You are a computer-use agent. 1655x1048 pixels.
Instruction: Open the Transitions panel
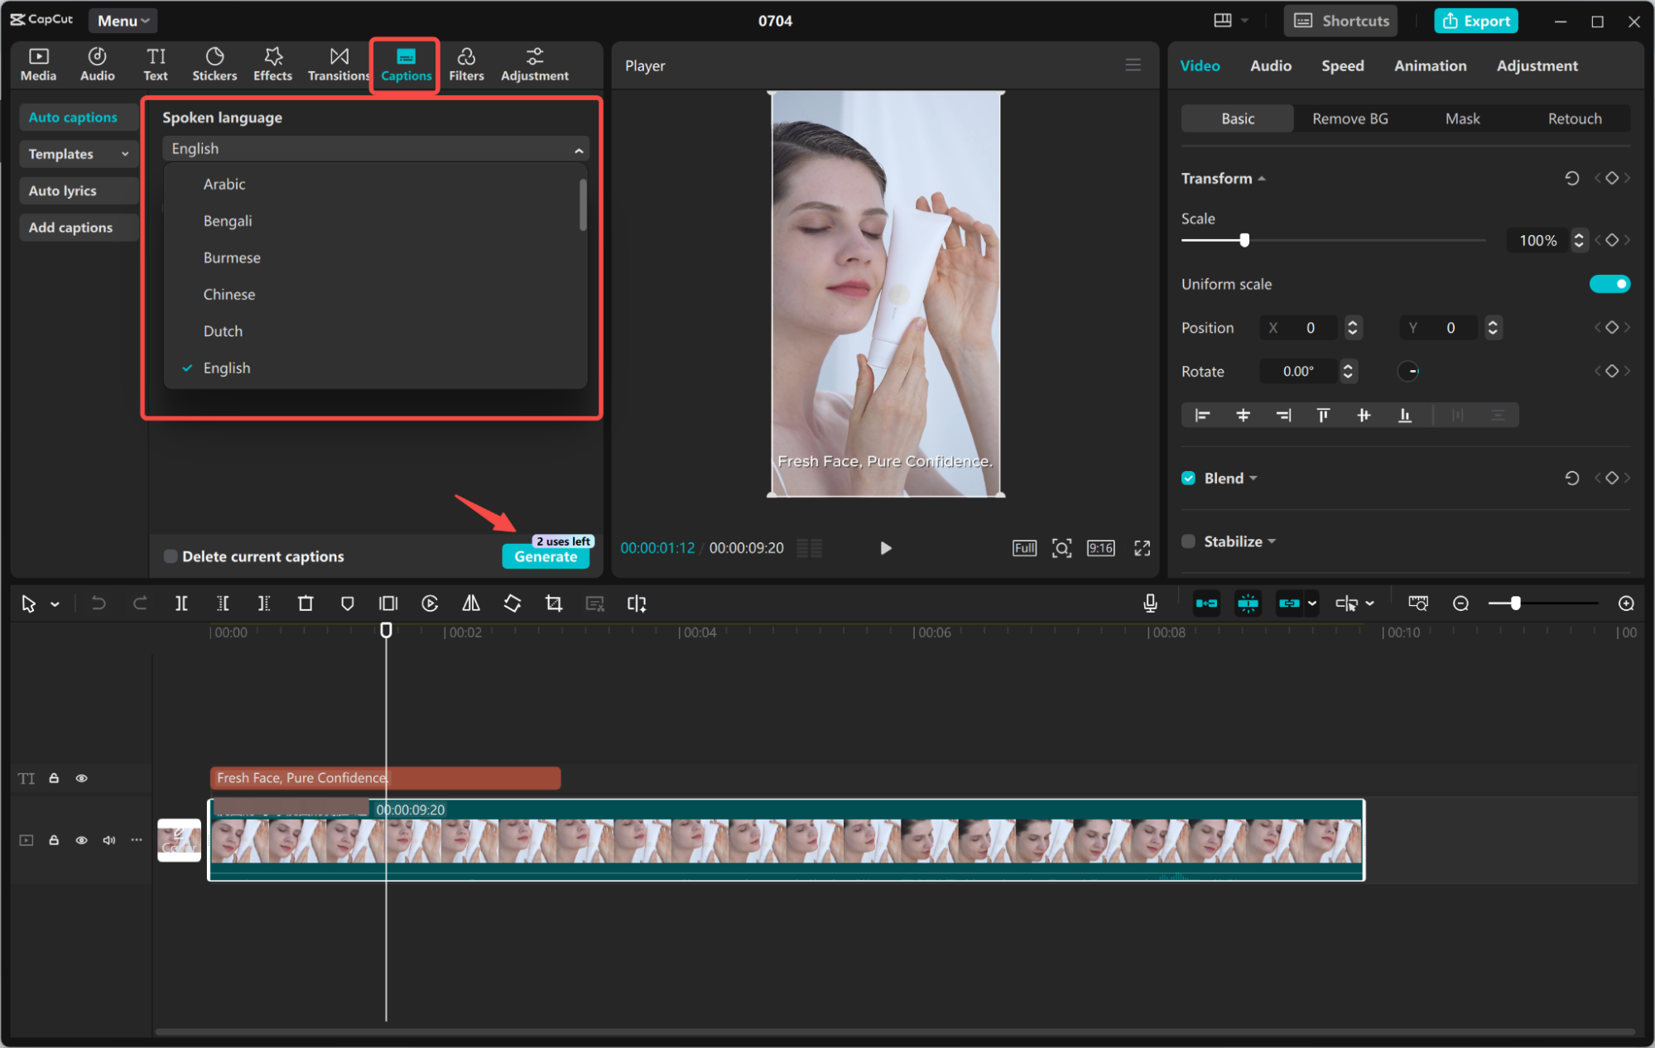coord(339,64)
